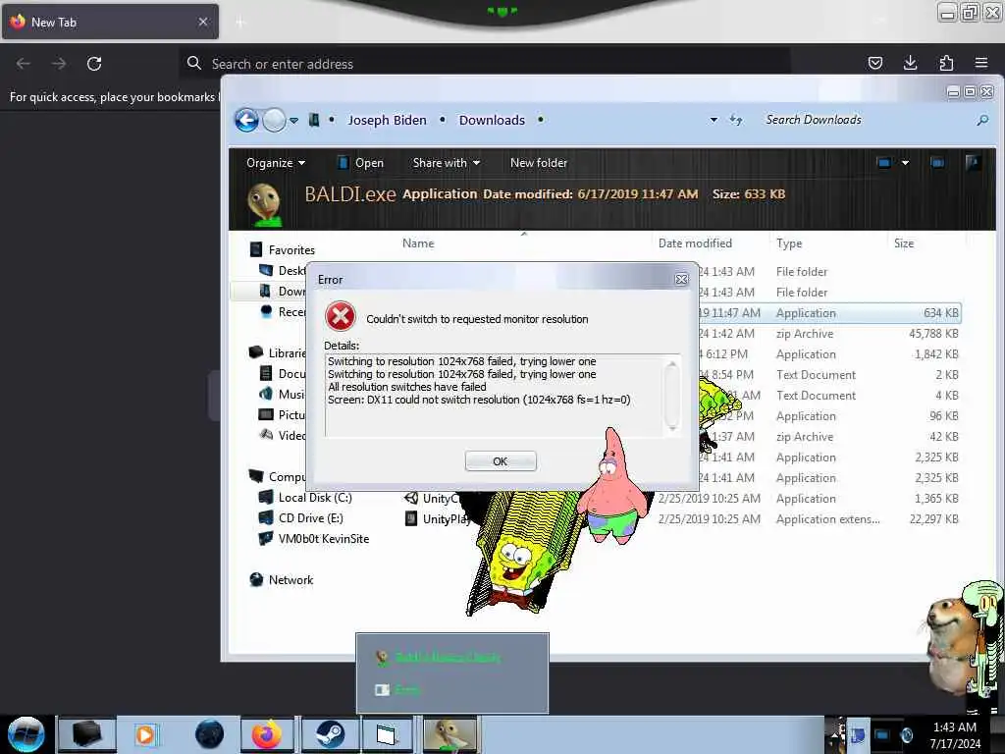Click Joseph Biden in the address path
The height and width of the screenshot is (754, 1005).
pyautogui.click(x=387, y=120)
